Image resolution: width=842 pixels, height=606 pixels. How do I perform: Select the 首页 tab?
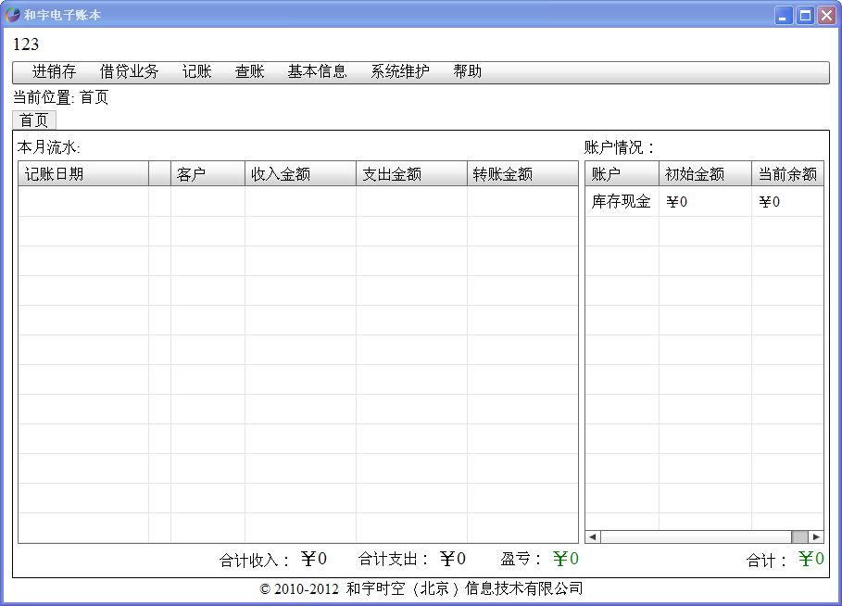click(34, 120)
